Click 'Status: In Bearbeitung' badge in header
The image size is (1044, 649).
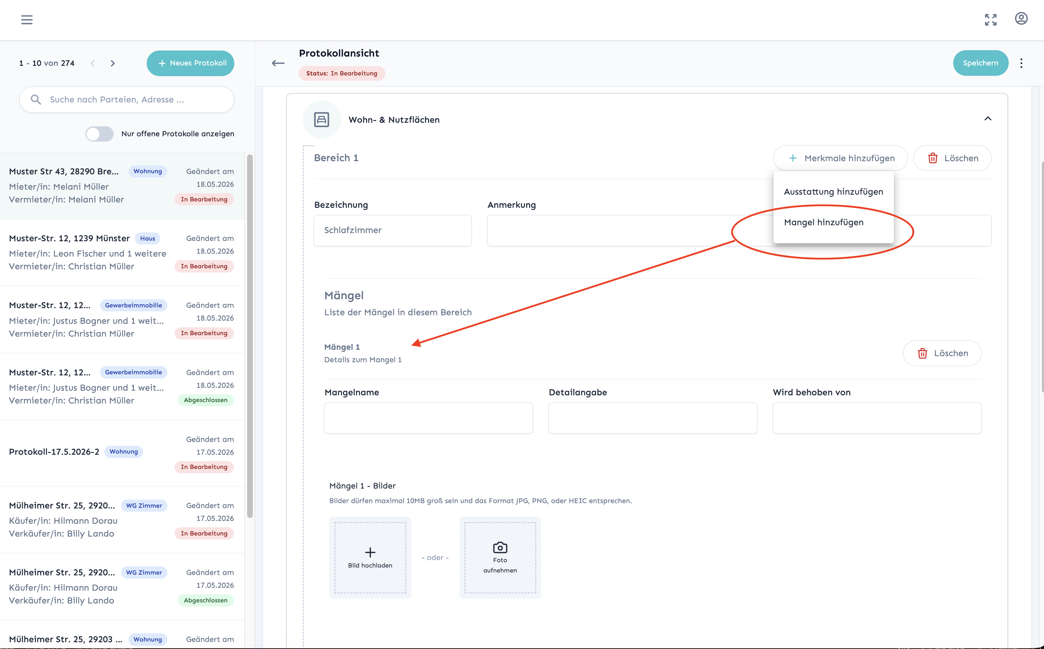[342, 73]
